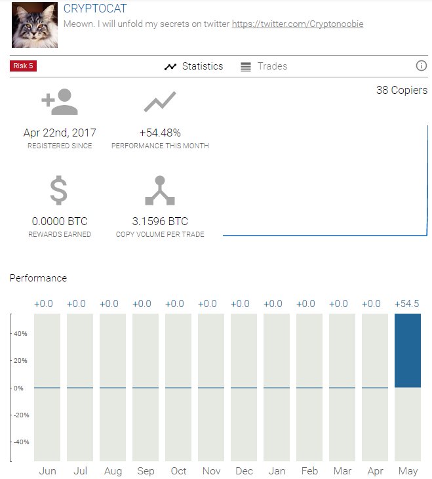This screenshot has width=432, height=479.
Task: Click the May month label
Action: point(408,471)
